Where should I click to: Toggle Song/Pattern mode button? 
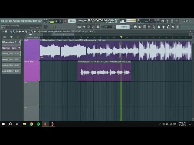[x=52, y=21]
